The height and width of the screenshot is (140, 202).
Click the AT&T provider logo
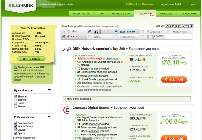72,32
